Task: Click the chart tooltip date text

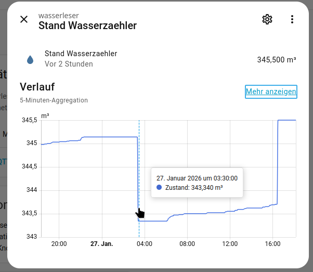Action: (197, 178)
